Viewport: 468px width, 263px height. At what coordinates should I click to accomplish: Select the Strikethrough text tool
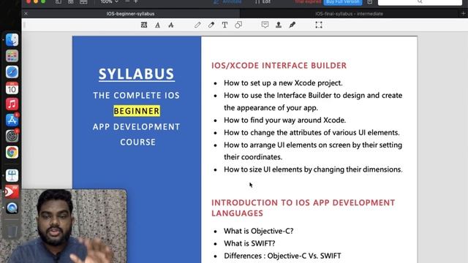pyautogui.click(x=171, y=25)
